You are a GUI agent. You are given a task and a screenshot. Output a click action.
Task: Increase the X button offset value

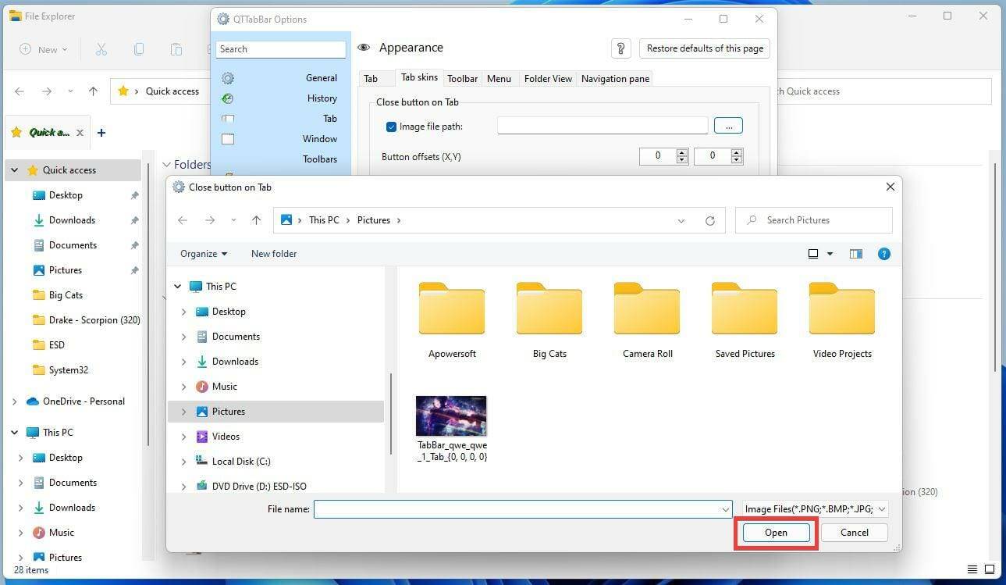681,152
